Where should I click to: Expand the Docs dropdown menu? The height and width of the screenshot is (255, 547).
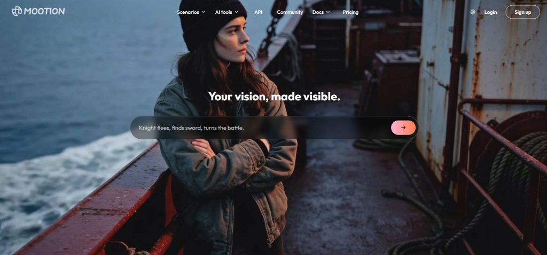click(321, 12)
